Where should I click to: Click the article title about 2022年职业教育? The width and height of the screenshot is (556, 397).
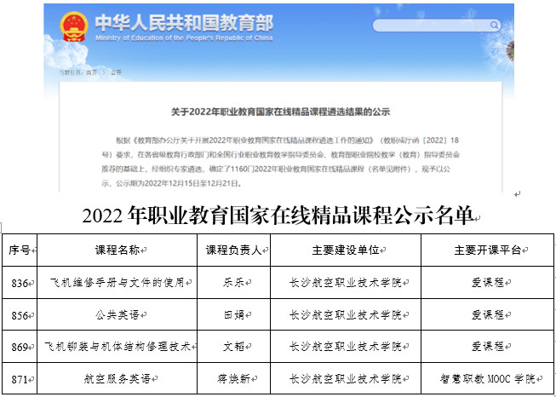(x=280, y=112)
